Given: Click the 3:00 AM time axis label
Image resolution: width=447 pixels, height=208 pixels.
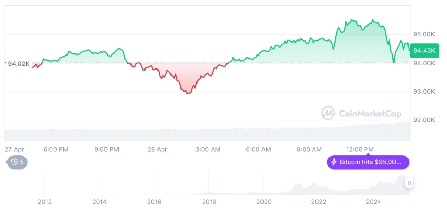Looking at the screenshot, I should click(x=208, y=149).
